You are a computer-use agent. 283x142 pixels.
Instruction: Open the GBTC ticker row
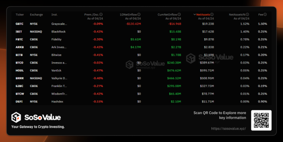click(141, 24)
